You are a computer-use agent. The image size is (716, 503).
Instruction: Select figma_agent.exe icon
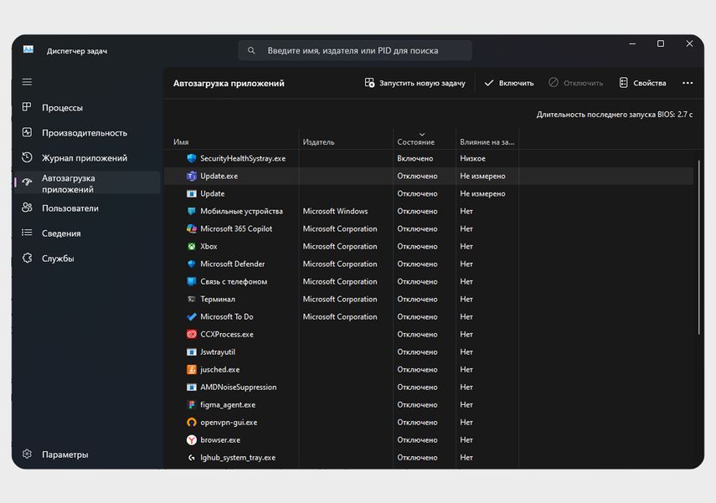pos(191,405)
